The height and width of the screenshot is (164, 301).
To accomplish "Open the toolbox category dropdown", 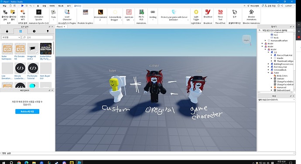I will point(11,37).
